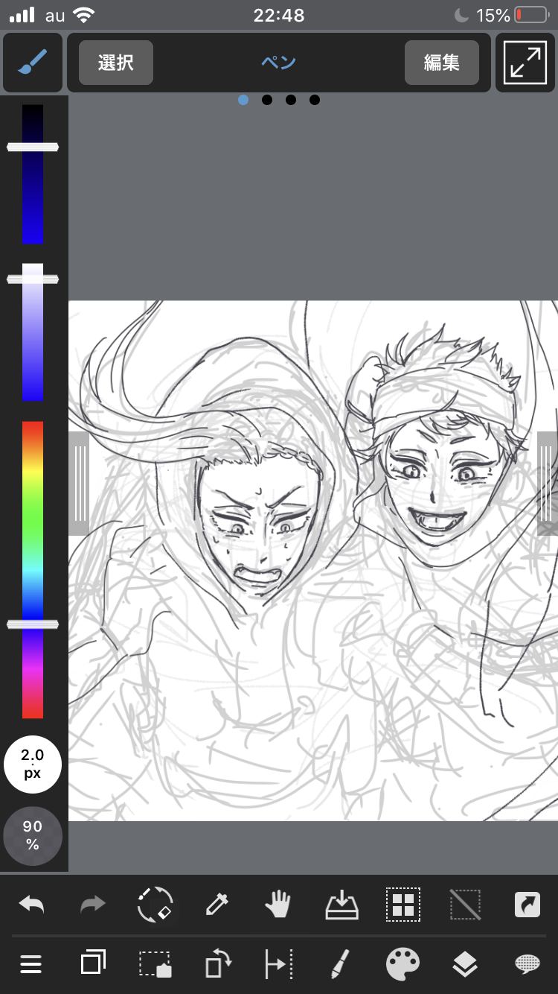Redo the stroke

[93, 905]
